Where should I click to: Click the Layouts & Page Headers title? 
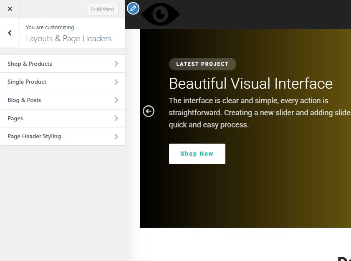(68, 39)
